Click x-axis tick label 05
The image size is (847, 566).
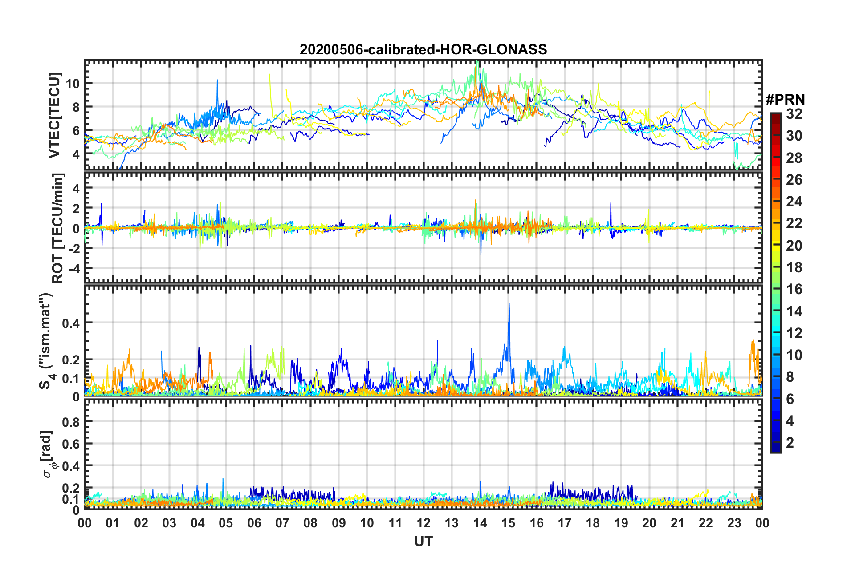tap(226, 523)
